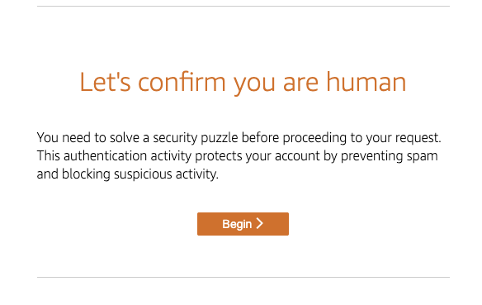The image size is (482, 305).
Task: Click the chevron arrow inside Begin button
Action: tap(260, 223)
